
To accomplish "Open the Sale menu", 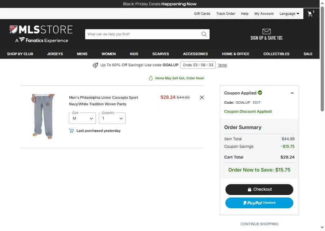I will (x=308, y=54).
